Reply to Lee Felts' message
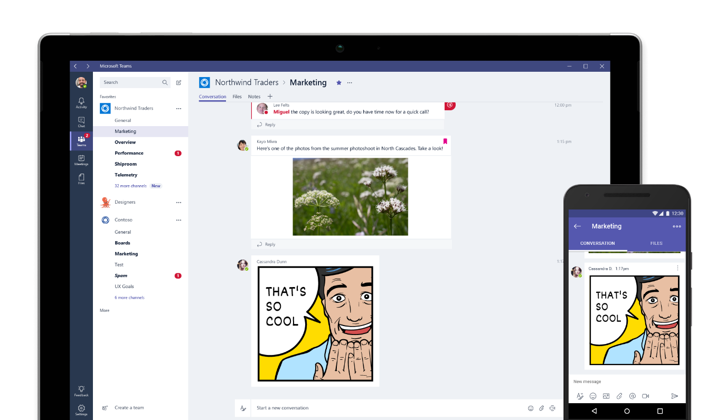The width and height of the screenshot is (707, 420). 266,125
